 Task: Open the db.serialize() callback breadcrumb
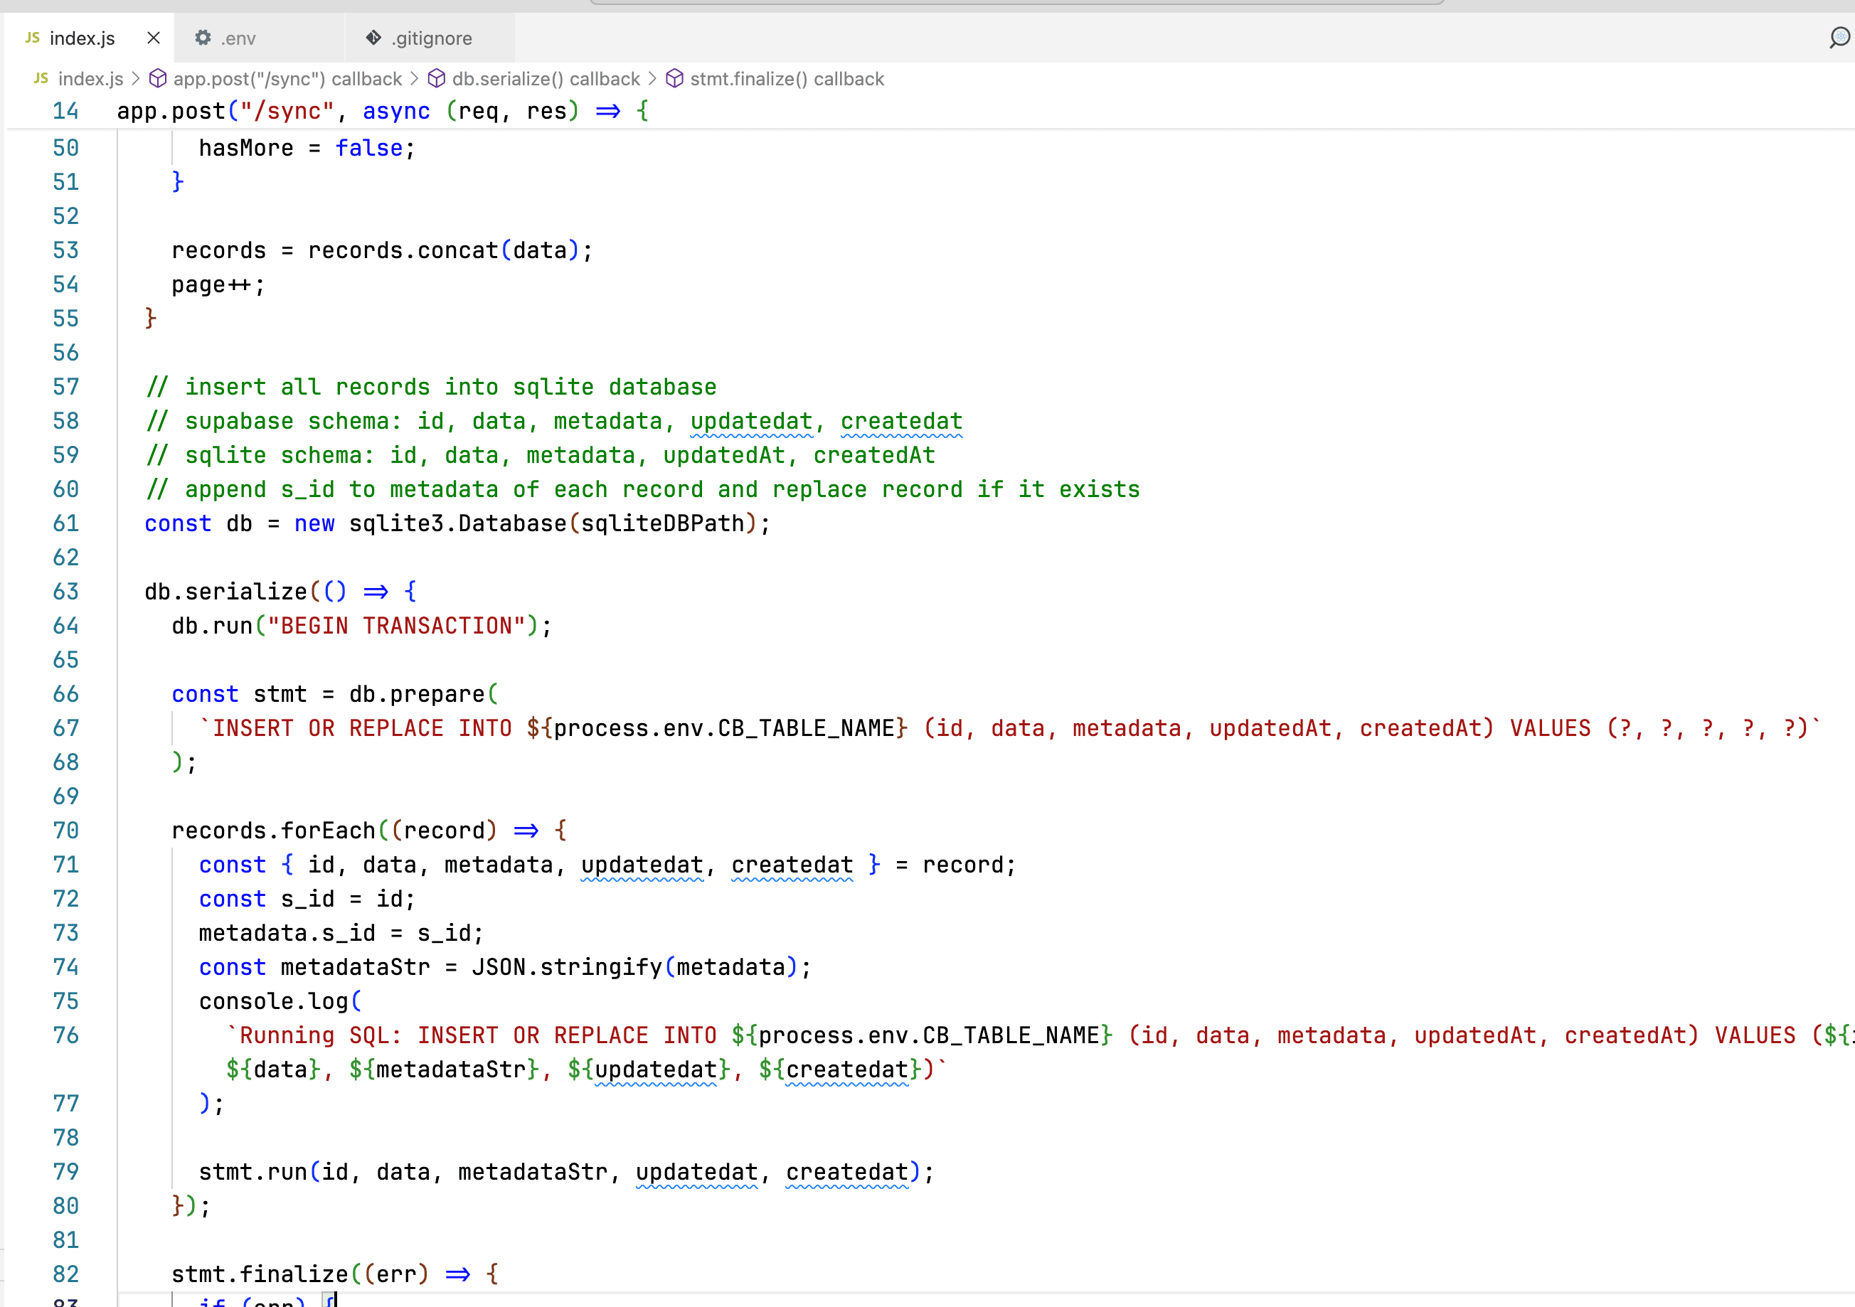546,78
